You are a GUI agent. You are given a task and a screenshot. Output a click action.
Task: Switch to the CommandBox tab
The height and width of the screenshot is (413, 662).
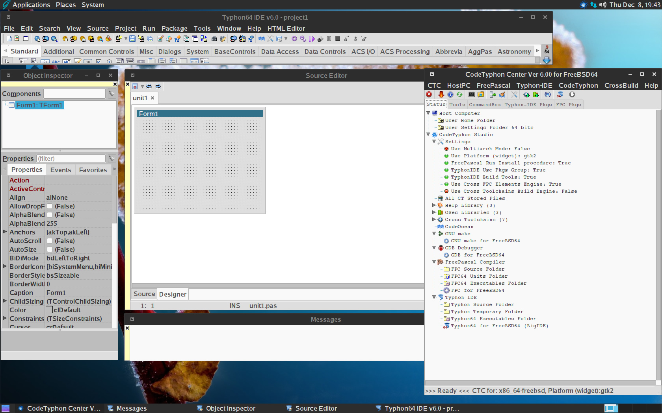[x=485, y=105]
